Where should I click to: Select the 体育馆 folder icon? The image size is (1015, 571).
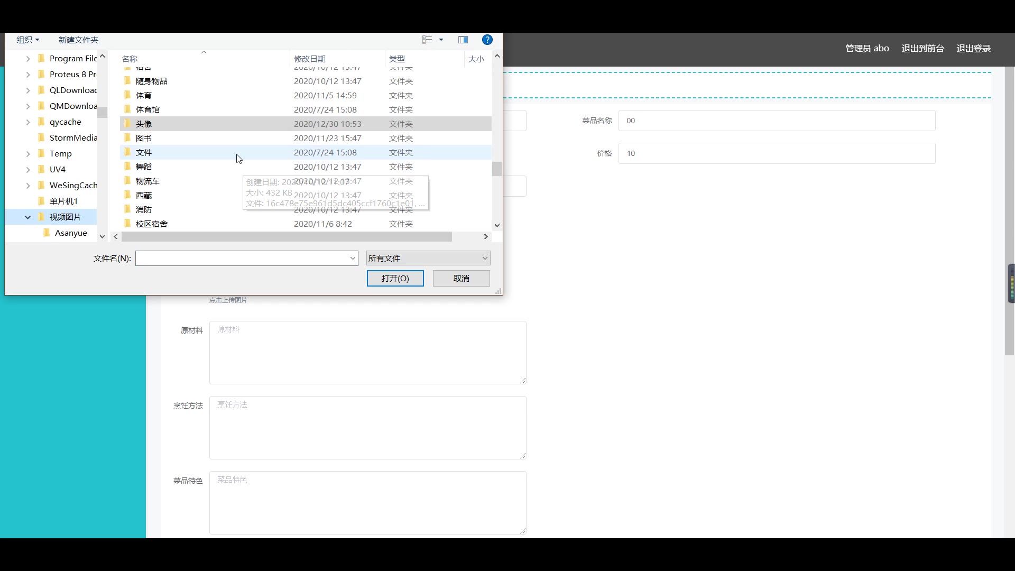tap(127, 109)
